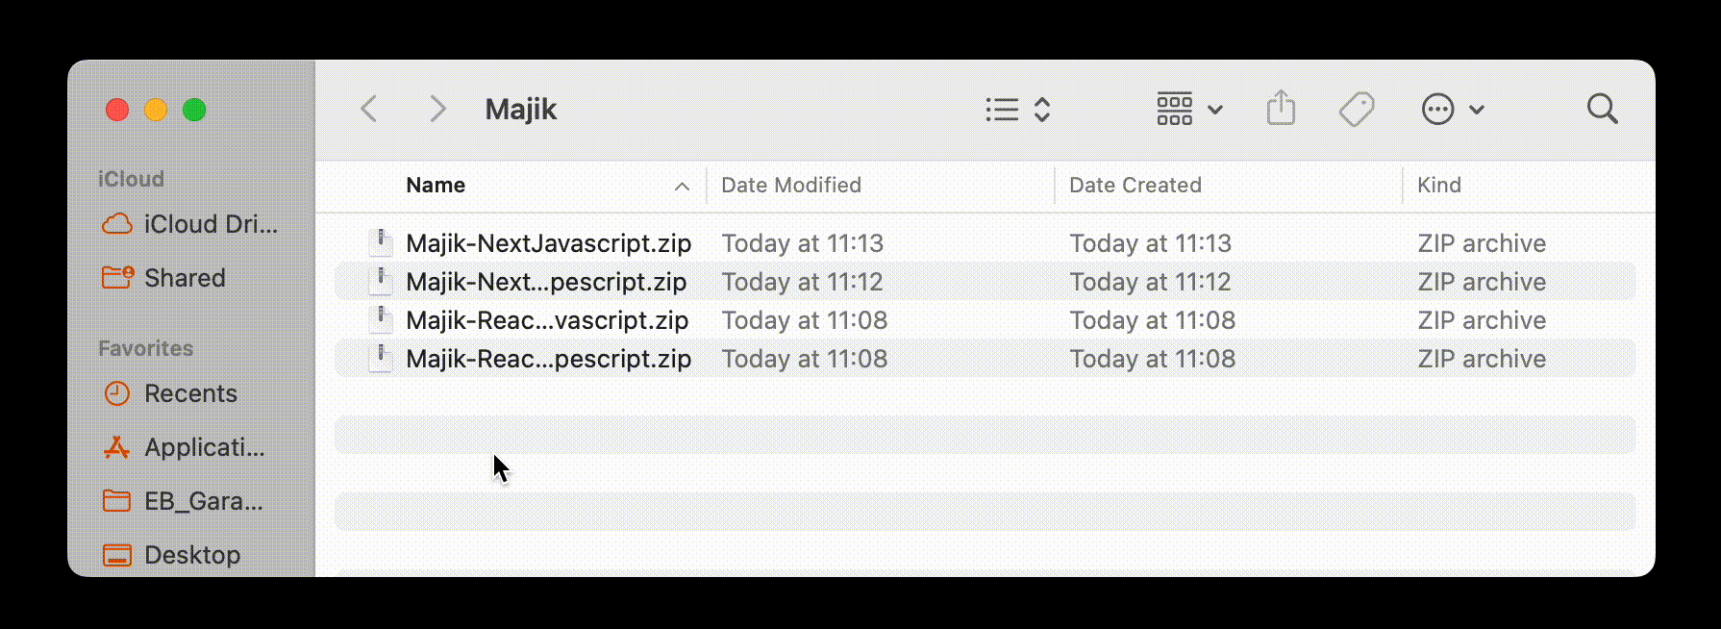Sort files by Date Created column

click(1135, 185)
